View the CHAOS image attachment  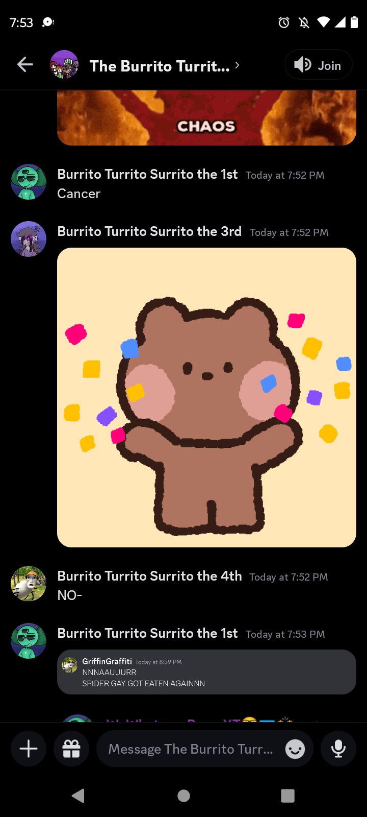point(206,118)
